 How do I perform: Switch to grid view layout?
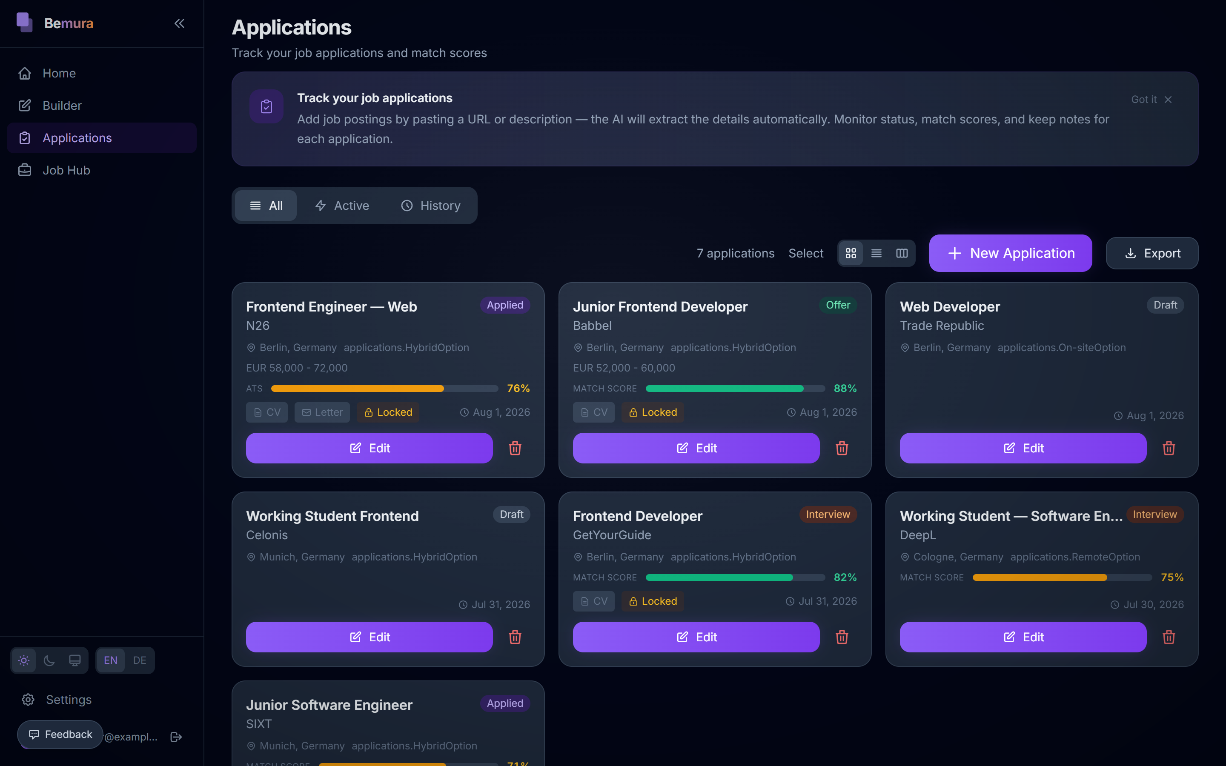tap(851, 253)
